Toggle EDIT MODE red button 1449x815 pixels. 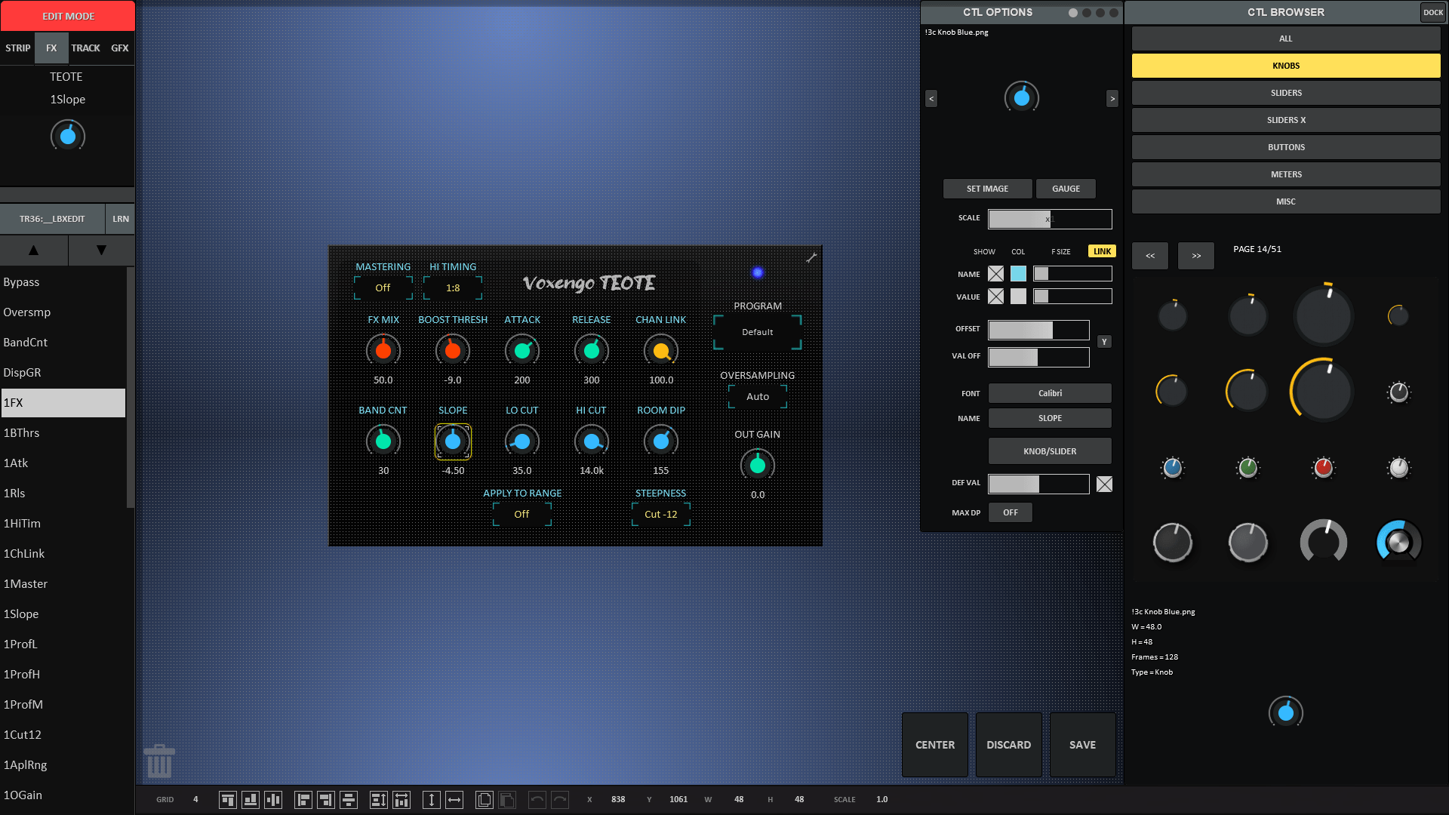pos(68,16)
